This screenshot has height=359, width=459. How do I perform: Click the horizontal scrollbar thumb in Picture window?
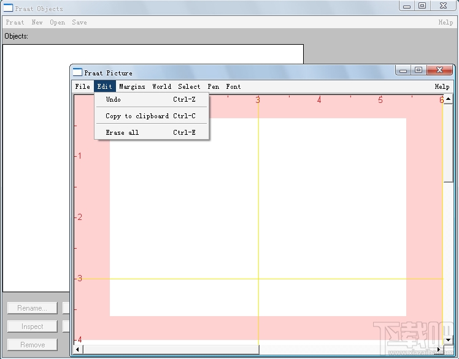tap(171, 349)
